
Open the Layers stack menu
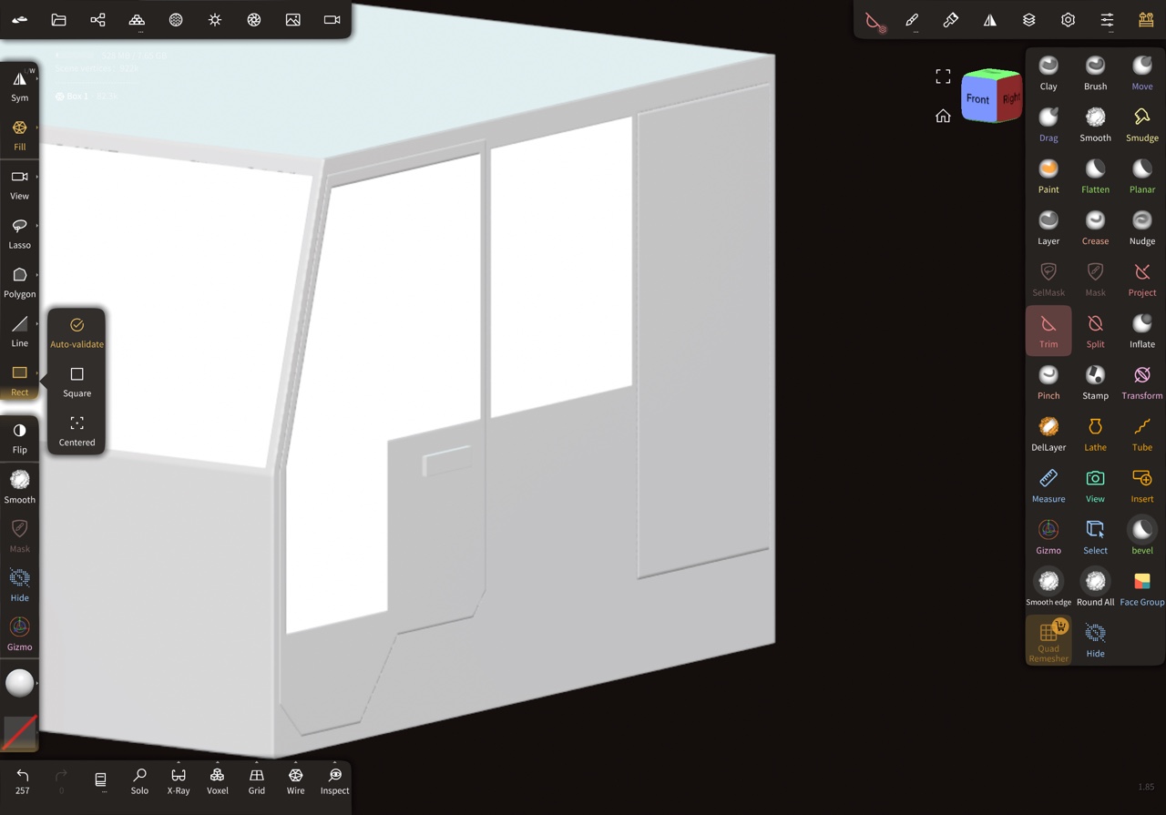[1029, 20]
